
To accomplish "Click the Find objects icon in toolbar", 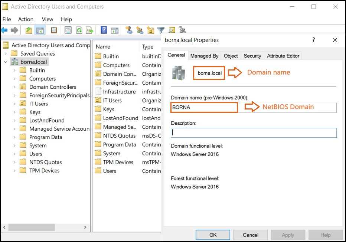I will pos(172,30).
